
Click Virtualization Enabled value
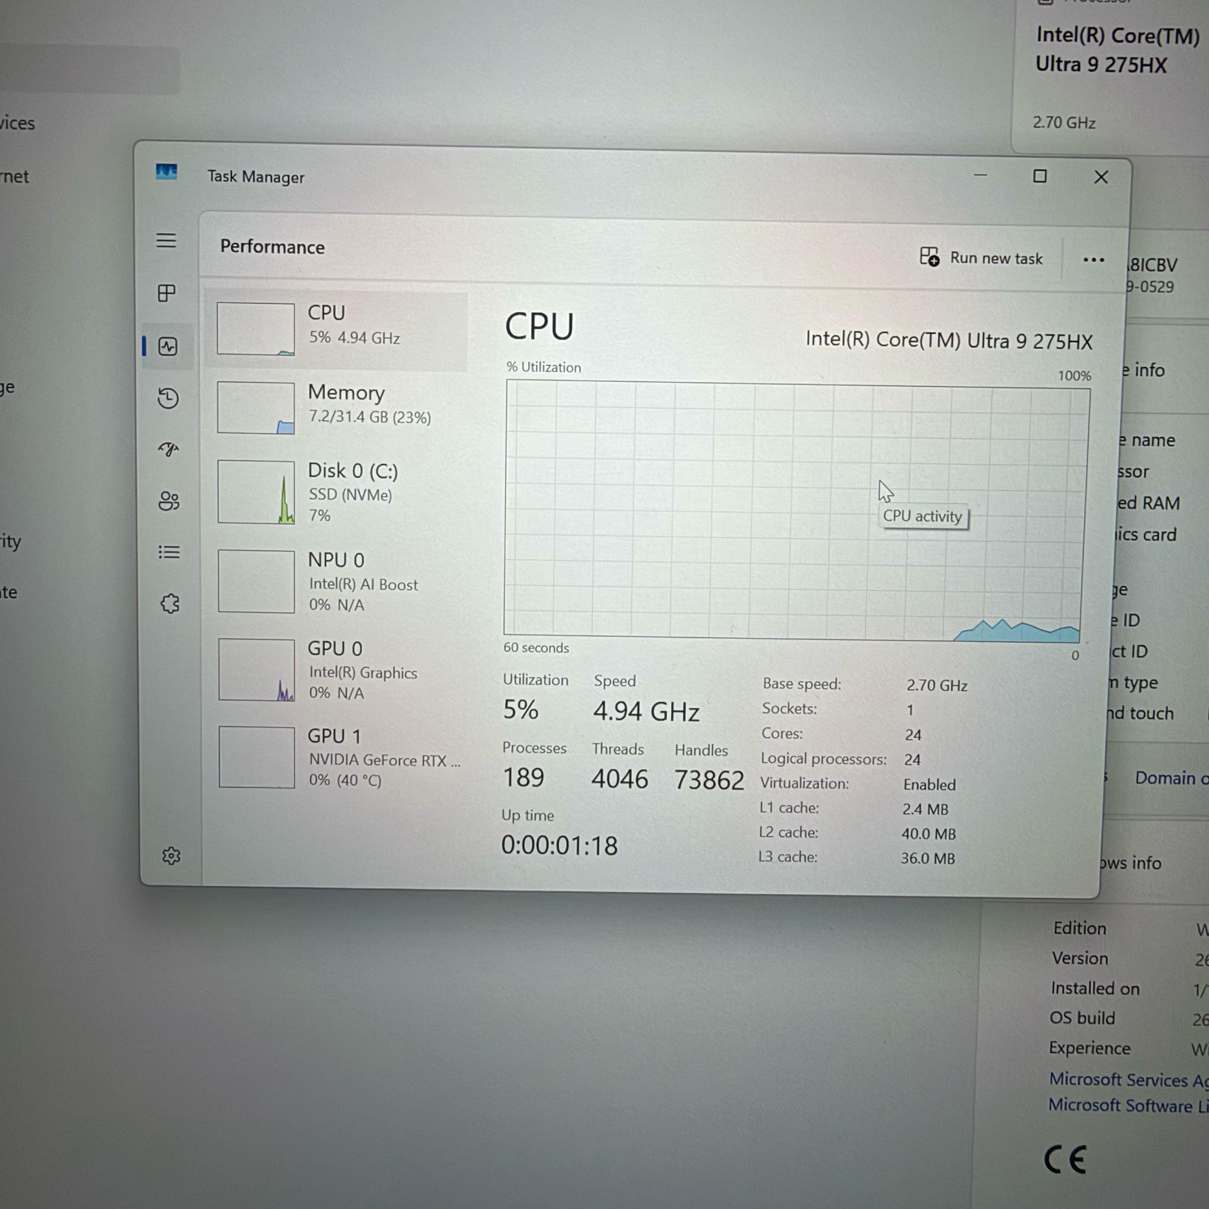coord(929,784)
